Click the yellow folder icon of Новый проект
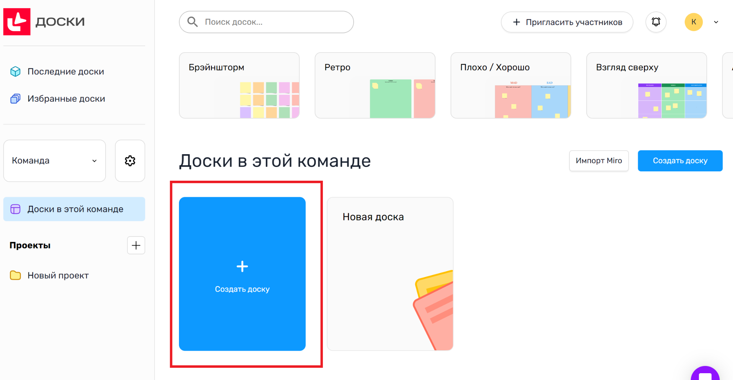 [x=15, y=275]
